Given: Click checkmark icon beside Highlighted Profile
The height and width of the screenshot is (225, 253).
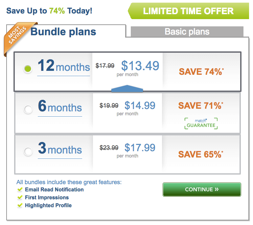Looking at the screenshot, I should 20,205.
